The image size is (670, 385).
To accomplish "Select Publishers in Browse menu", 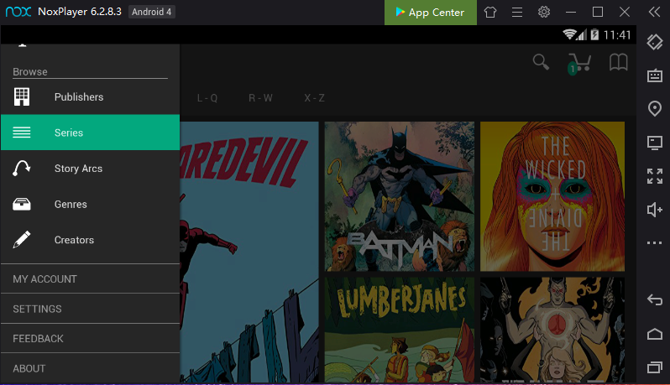I will click(90, 97).
